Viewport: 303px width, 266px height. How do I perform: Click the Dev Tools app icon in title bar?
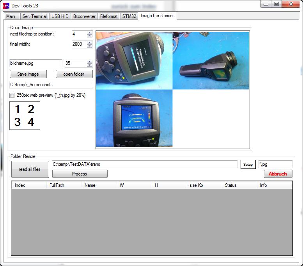(6, 5)
